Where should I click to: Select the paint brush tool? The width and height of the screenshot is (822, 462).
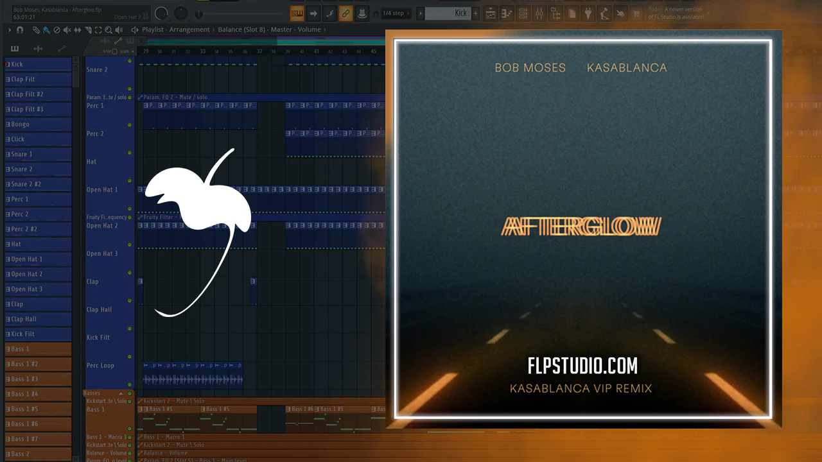pos(46,30)
